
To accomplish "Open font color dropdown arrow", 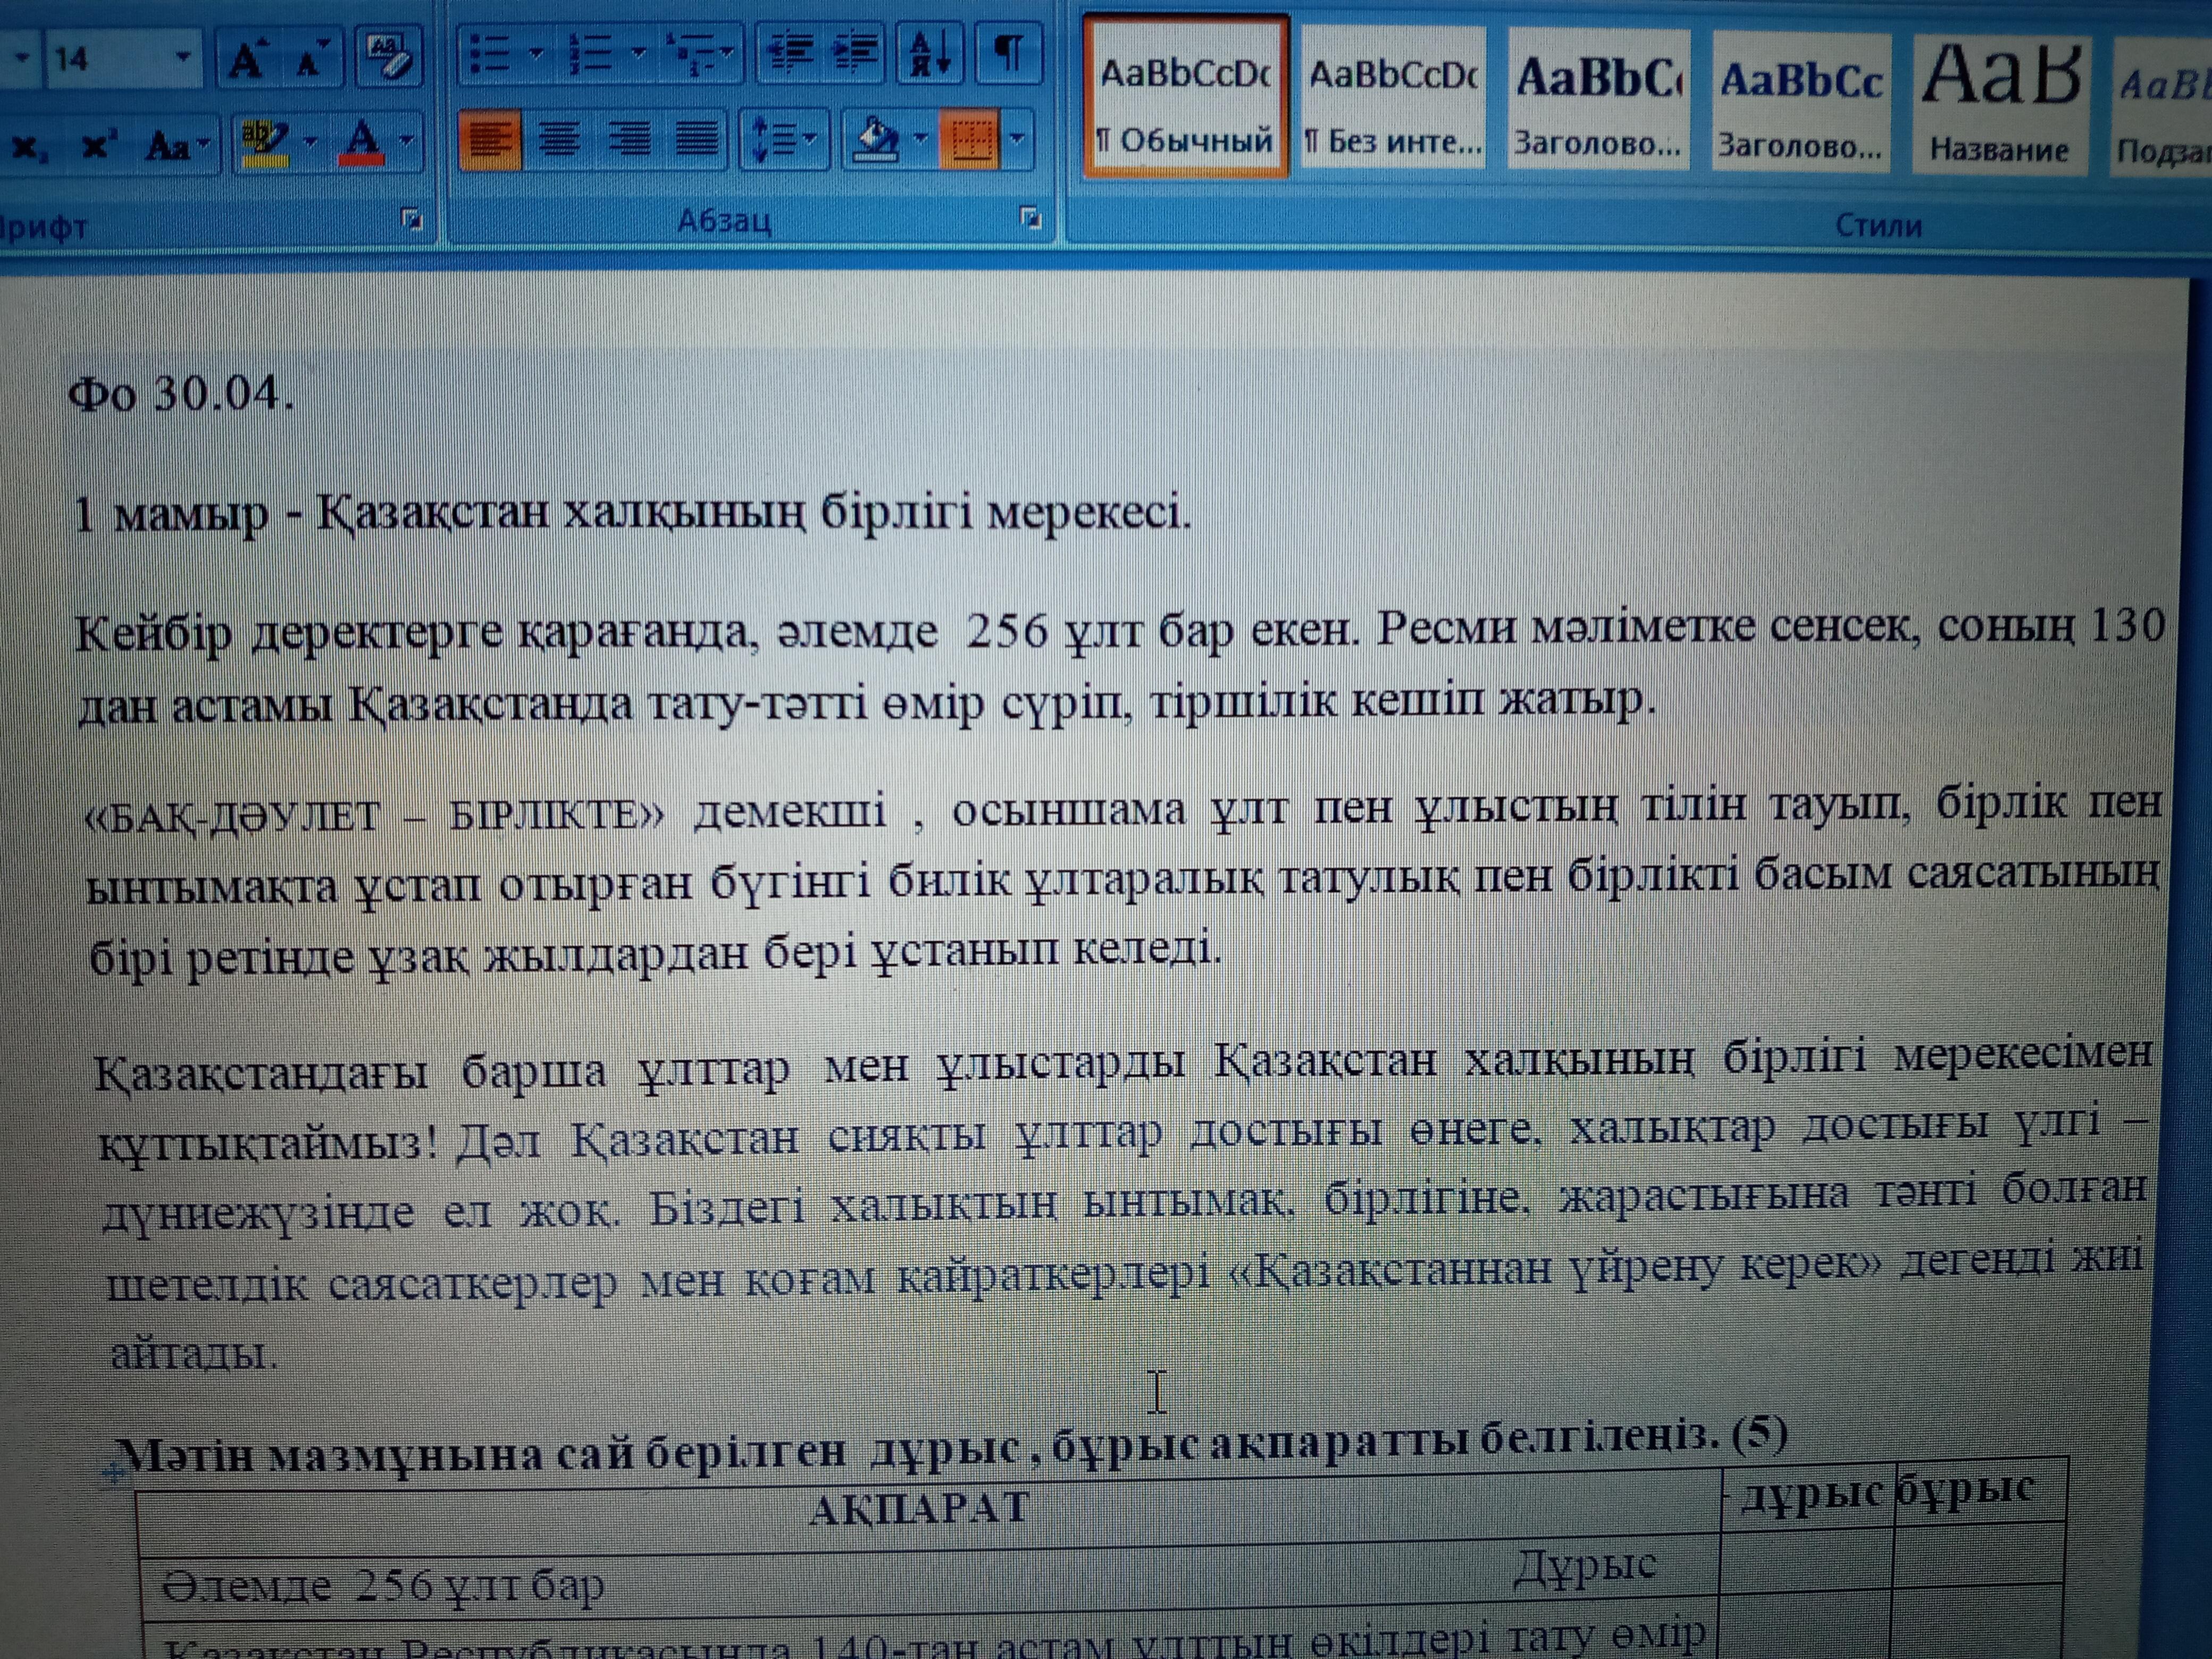I will [406, 141].
